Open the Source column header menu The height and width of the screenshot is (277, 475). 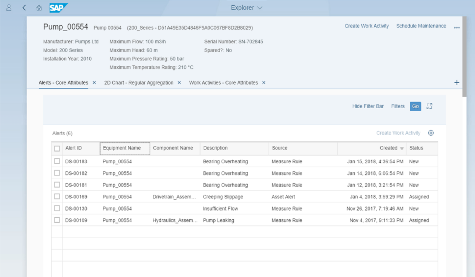303,148
